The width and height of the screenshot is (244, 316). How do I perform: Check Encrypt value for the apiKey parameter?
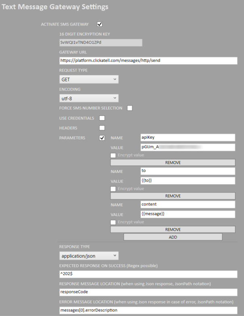click(x=114, y=155)
